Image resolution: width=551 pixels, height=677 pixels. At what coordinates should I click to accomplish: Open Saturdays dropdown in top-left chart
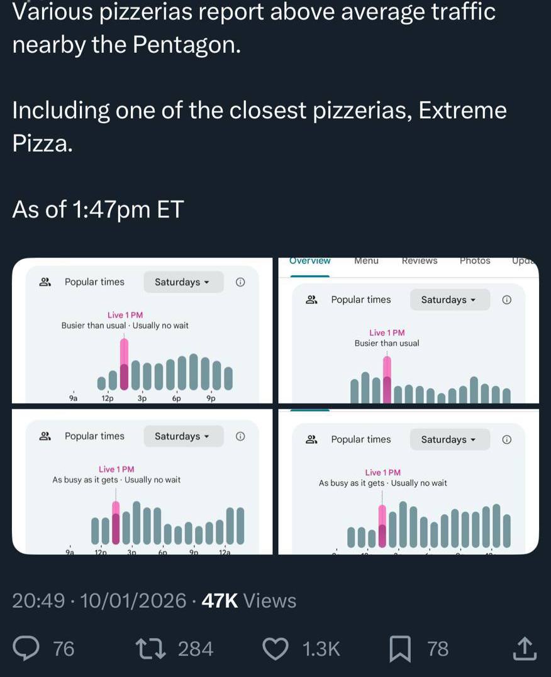[x=182, y=282]
